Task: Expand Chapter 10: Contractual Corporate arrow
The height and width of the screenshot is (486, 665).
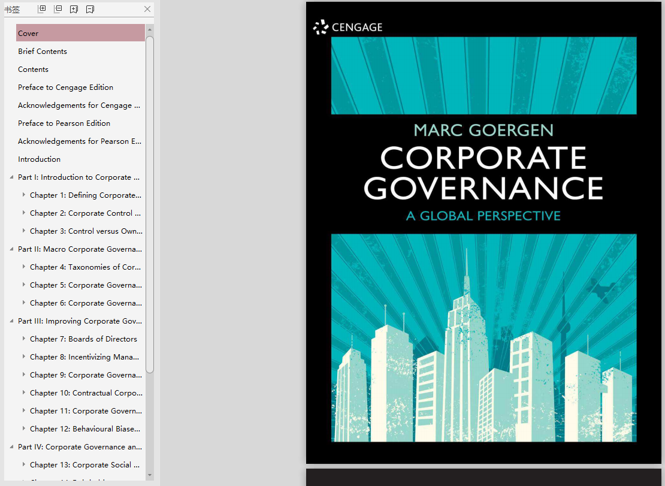Action: 24,393
